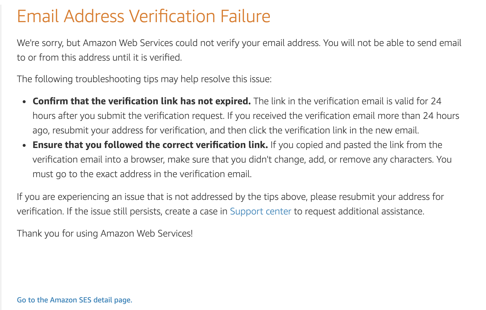Image resolution: width=486 pixels, height=310 pixels.
Task: Click 'hours after you submit the verification request' text
Action: [x=129, y=116]
